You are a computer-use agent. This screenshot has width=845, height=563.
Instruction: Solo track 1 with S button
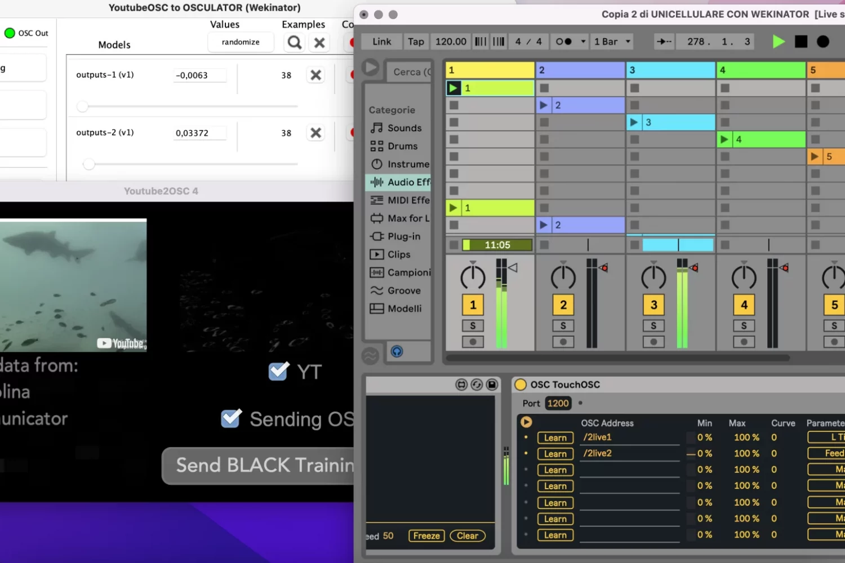[x=473, y=326]
